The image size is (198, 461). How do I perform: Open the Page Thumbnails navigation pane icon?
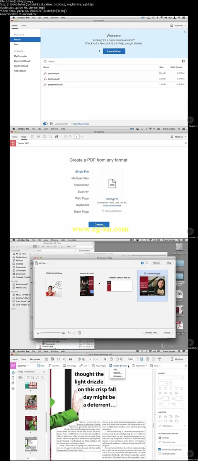[x=13, y=373]
